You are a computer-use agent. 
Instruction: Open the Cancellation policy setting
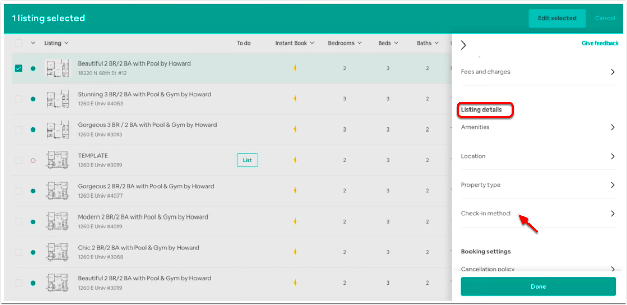[538, 269]
